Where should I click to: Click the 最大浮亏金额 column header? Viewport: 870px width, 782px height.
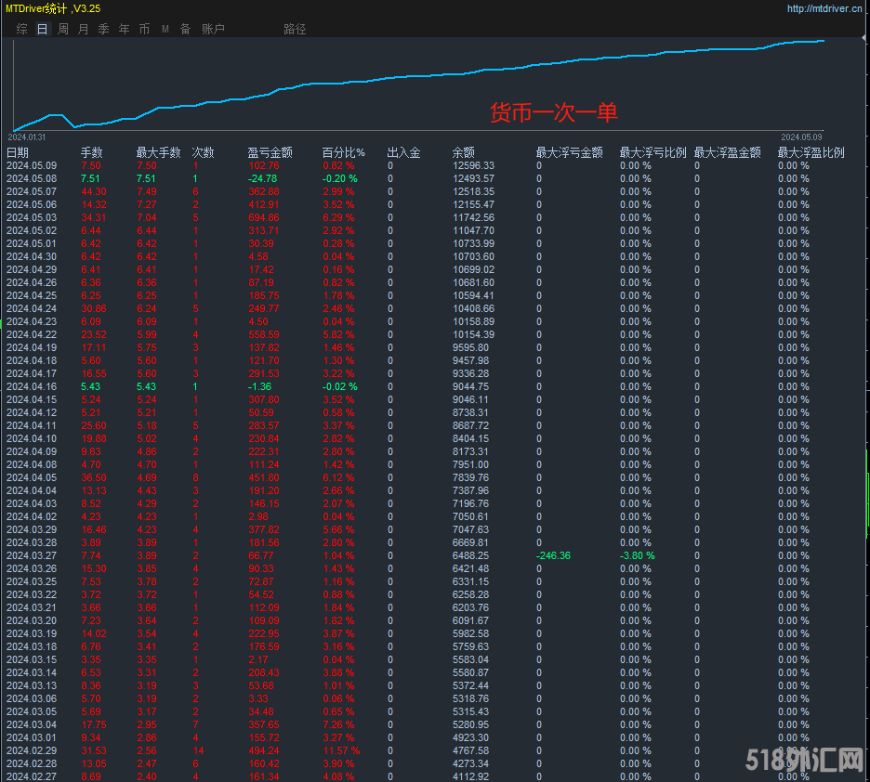569,152
